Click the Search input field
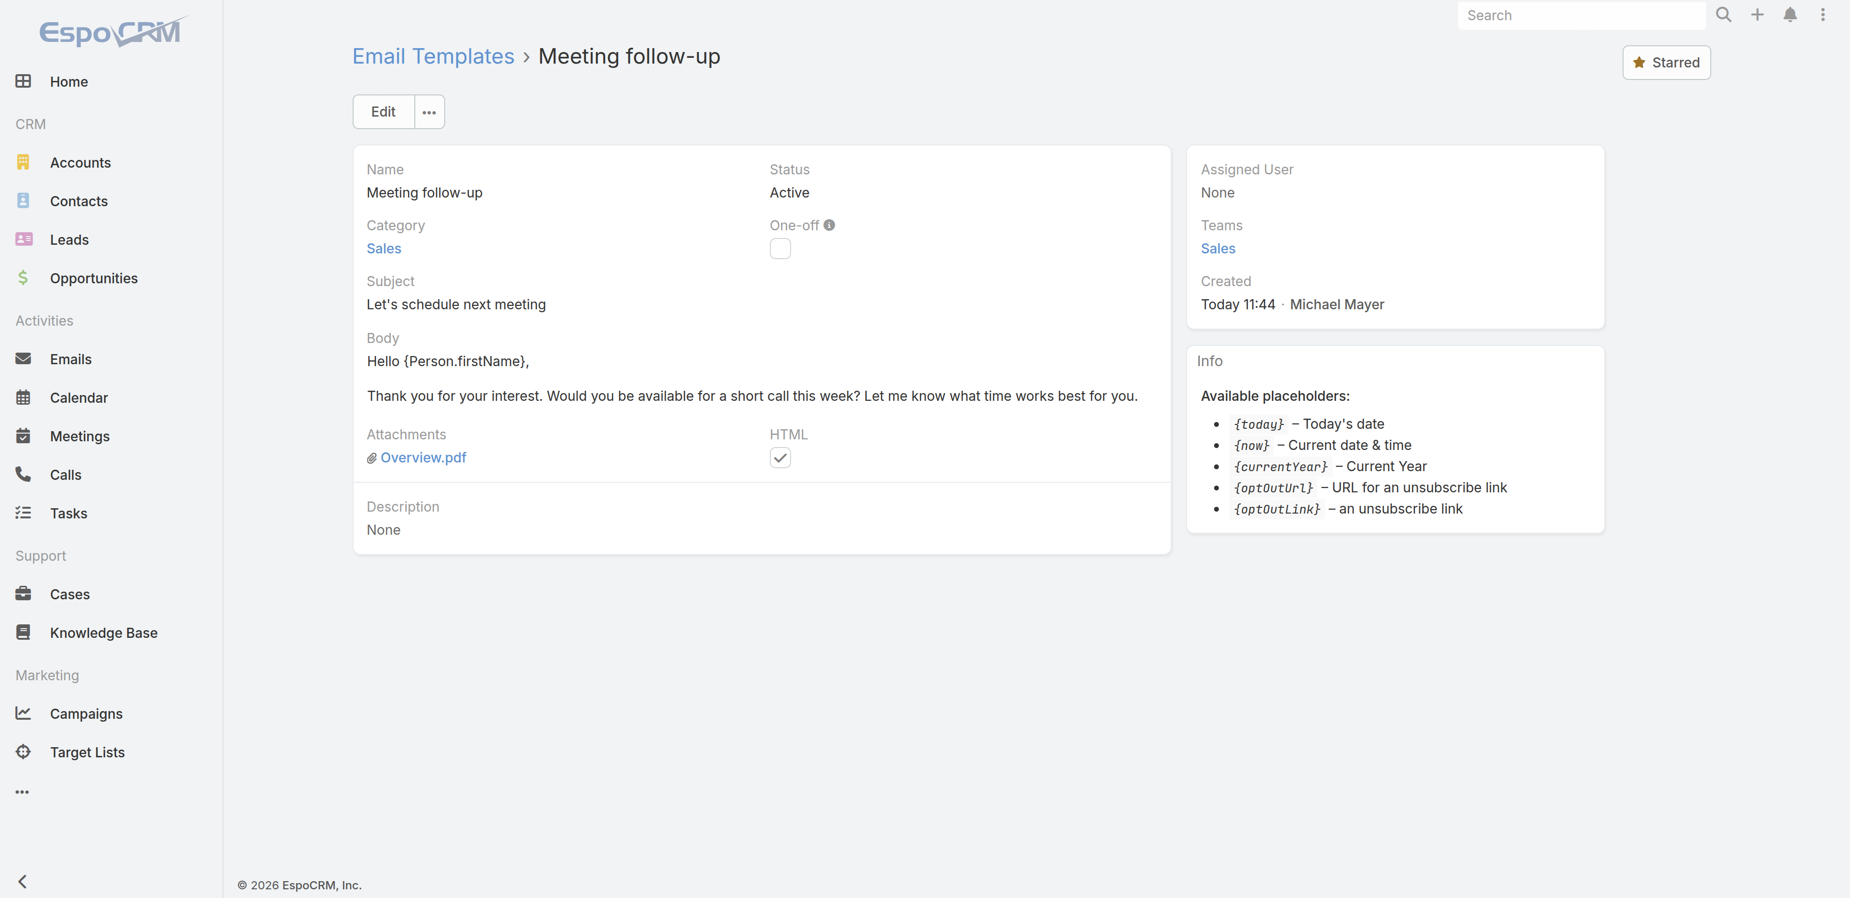Screen dimensions: 1850x898 coord(1581,15)
